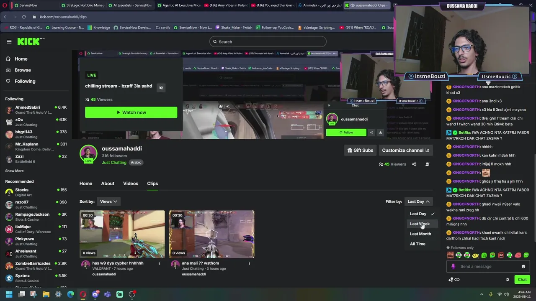This screenshot has height=301, width=536.
Task: Open Settings app from taskbar
Action: point(58,294)
